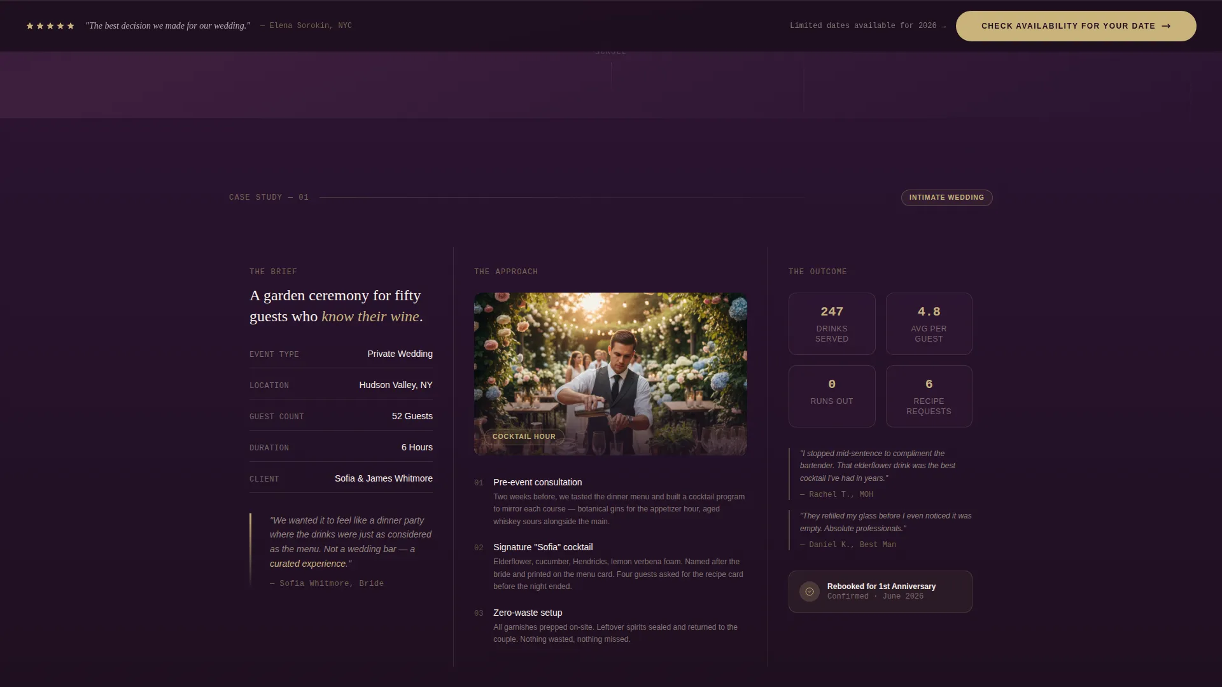Click the Limited dates available for 2026 text
The image size is (1222, 687).
(x=867, y=26)
